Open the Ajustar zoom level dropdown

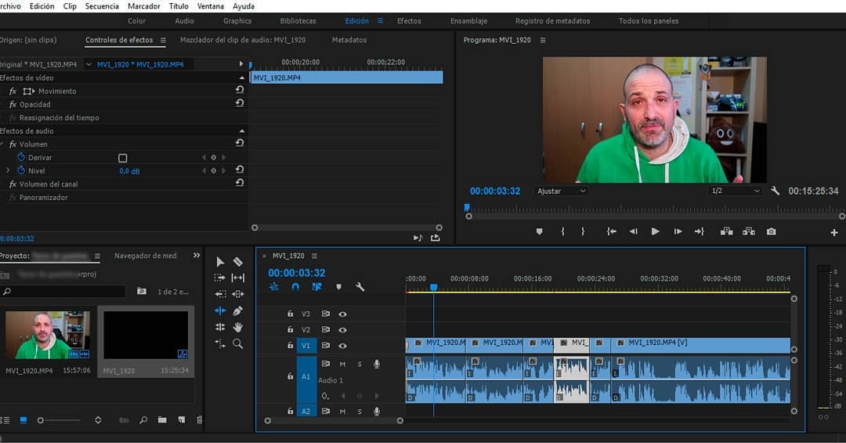click(x=561, y=191)
